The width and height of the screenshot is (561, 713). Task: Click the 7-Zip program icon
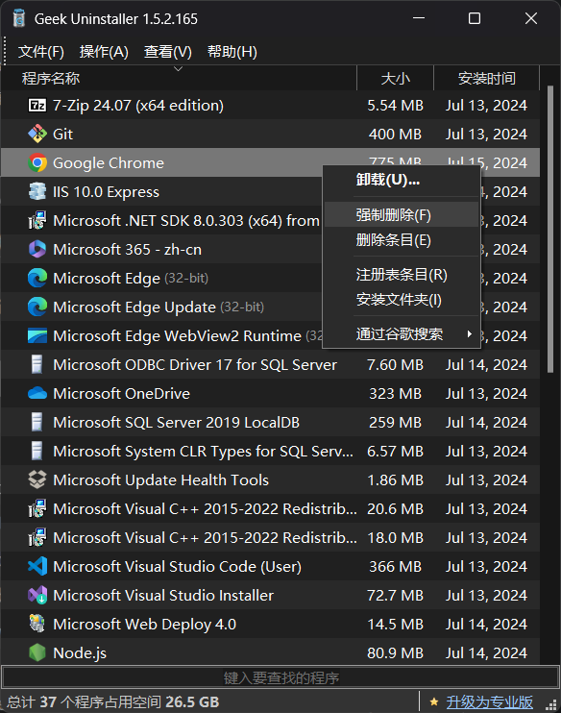tap(37, 106)
